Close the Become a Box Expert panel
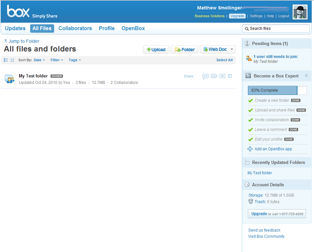 (306, 75)
